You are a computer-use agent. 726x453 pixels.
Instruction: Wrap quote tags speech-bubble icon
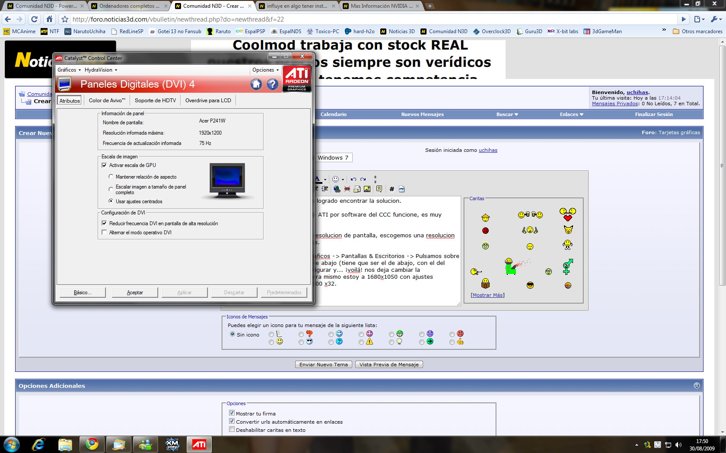tap(379, 189)
